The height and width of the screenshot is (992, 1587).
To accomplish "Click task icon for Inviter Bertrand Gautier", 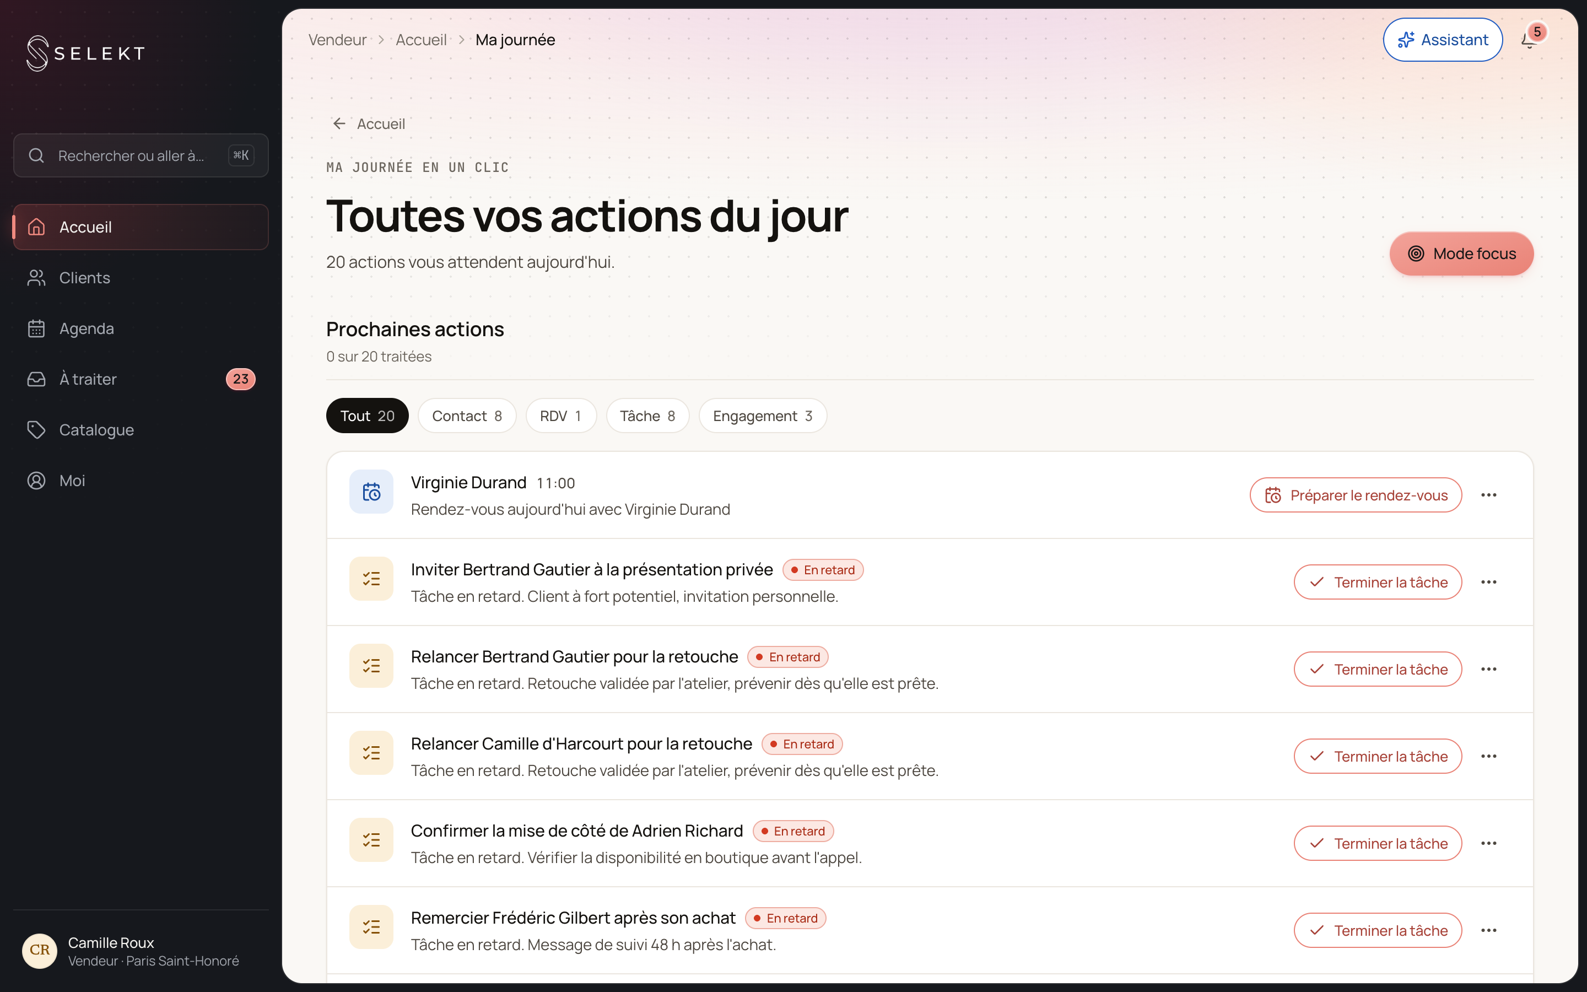I will pos(371,579).
